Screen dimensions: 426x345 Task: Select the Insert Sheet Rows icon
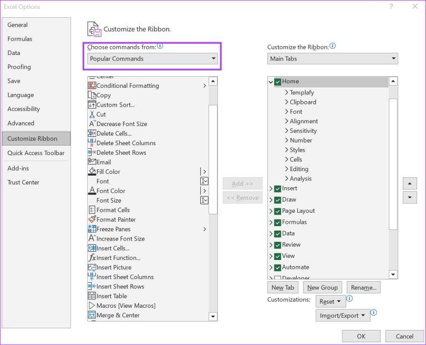[x=92, y=286]
